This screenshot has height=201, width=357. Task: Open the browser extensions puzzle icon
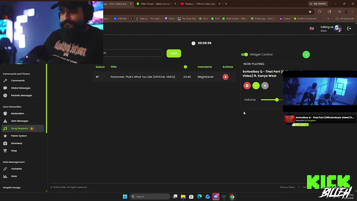[319, 12]
